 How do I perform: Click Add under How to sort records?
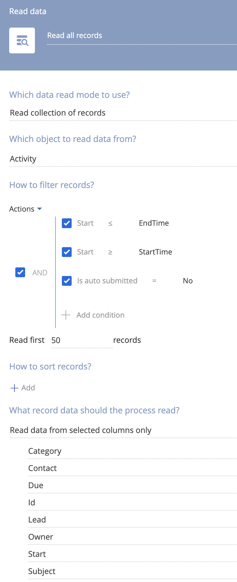pos(28,388)
